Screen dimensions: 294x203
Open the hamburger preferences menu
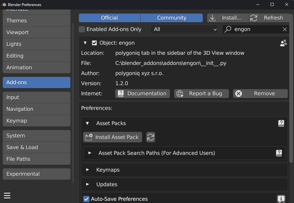tap(7, 195)
